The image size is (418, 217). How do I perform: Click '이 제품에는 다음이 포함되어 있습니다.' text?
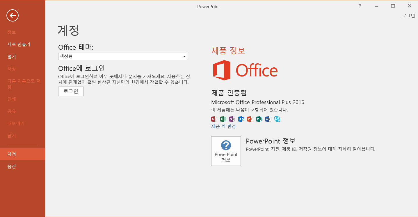pyautogui.click(x=250, y=110)
